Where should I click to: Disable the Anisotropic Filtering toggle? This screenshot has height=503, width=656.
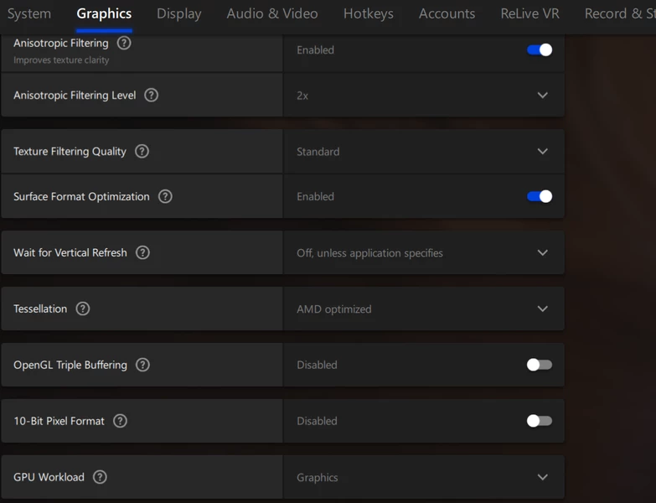tap(539, 50)
